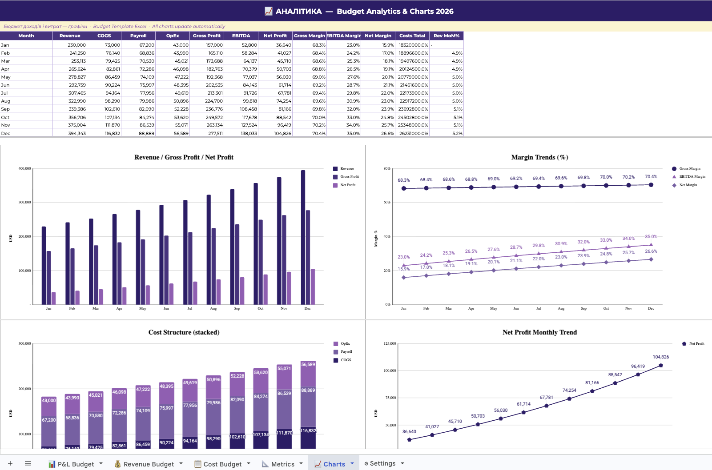
Task: Click Net Profit legend swatch in bar chart
Action: (335, 185)
